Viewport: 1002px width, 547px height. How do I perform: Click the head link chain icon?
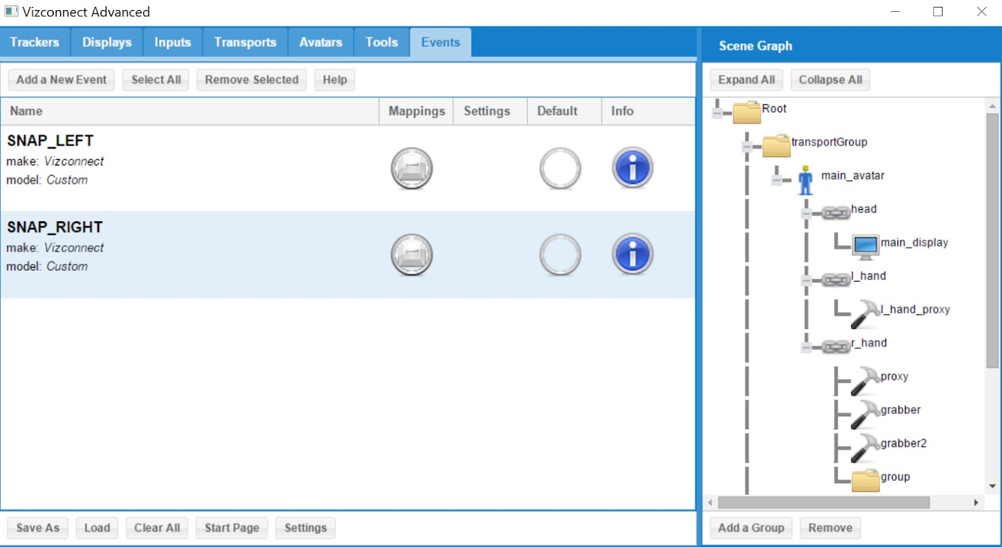point(835,213)
